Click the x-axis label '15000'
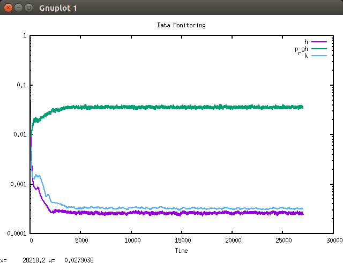Image resolution: width=343 pixels, height=263 pixels. tap(183, 241)
